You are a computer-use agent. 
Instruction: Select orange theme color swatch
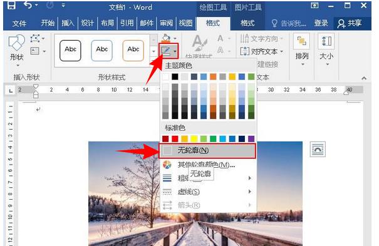click(x=213, y=77)
